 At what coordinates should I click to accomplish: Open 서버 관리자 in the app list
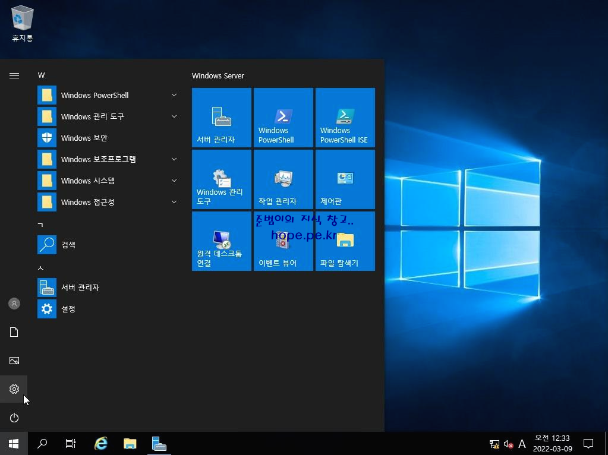[108, 287]
